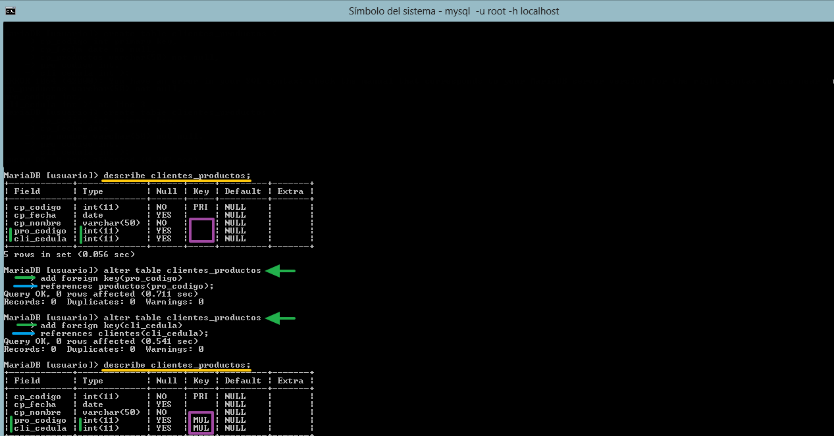Click the first underlined describe clientes_productos command
The height and width of the screenshot is (436, 834).
177,176
